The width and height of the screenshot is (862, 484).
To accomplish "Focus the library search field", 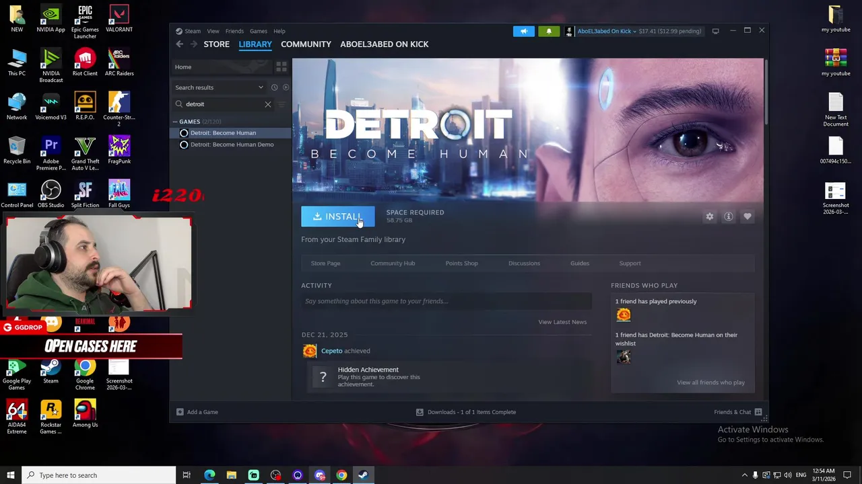I will (224, 104).
